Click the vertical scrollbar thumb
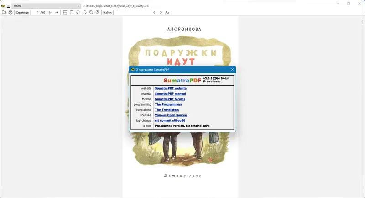The image size is (365, 198). [363, 21]
